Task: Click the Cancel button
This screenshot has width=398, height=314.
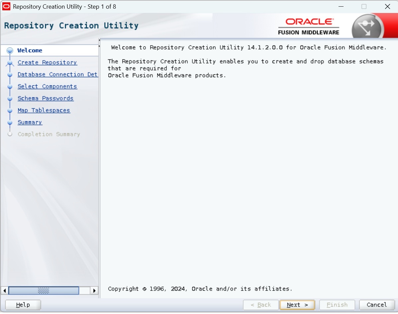Action: pos(377,305)
